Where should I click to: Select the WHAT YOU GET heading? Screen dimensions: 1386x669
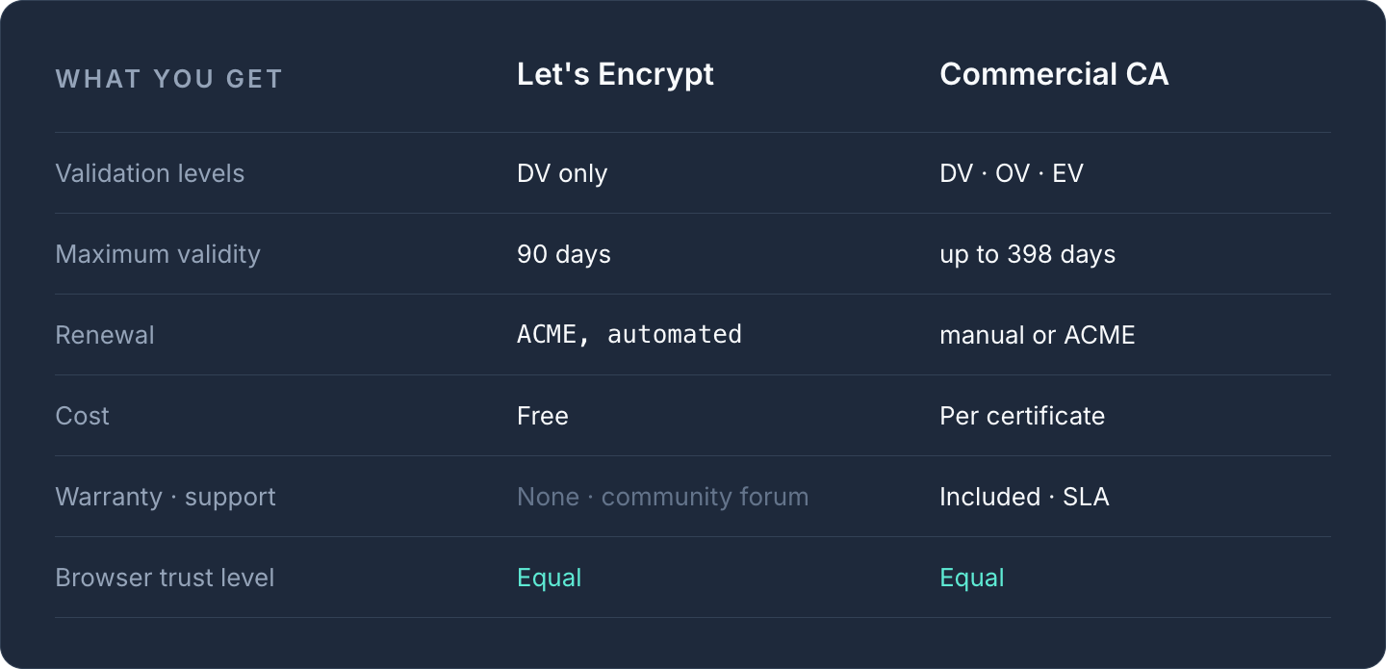point(169,79)
